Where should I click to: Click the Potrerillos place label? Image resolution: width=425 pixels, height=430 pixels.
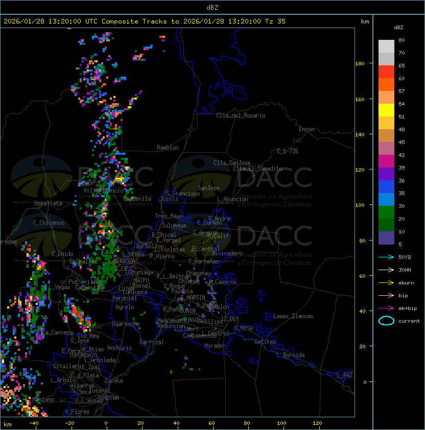click(85, 281)
